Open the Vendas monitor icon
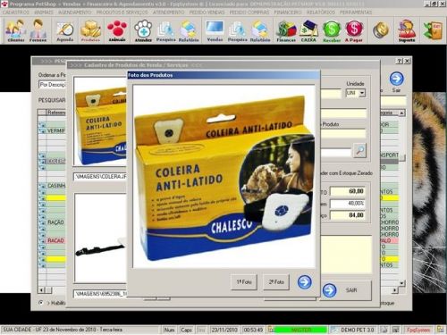The height and width of the screenshot is (335, 447). click(215, 30)
